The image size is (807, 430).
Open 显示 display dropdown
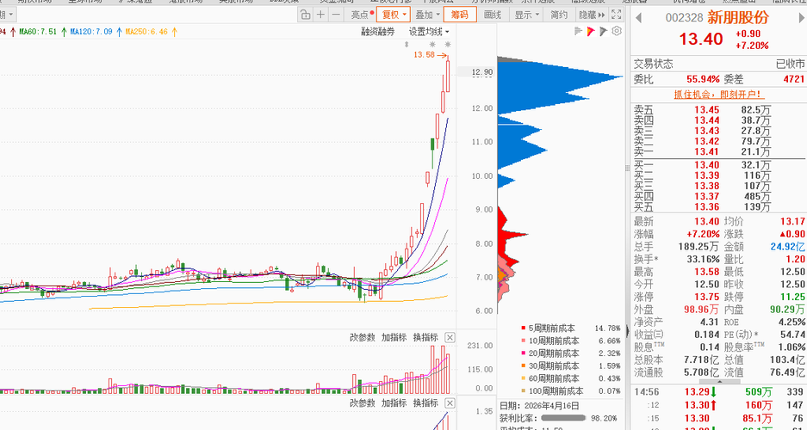(x=526, y=15)
